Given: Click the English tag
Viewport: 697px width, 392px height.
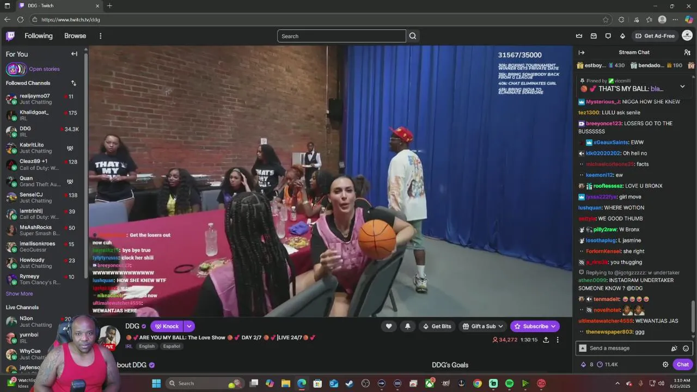Looking at the screenshot, I should [146, 346].
